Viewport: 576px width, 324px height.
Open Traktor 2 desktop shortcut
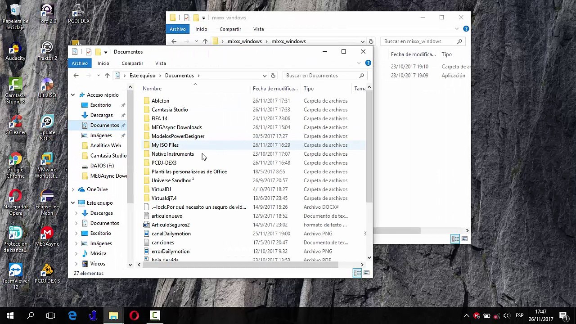[47, 52]
